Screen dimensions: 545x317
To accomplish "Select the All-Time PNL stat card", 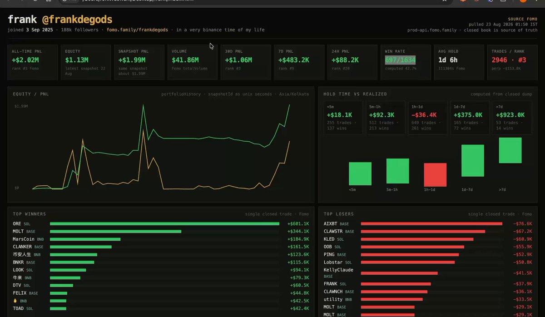I will pos(33,62).
